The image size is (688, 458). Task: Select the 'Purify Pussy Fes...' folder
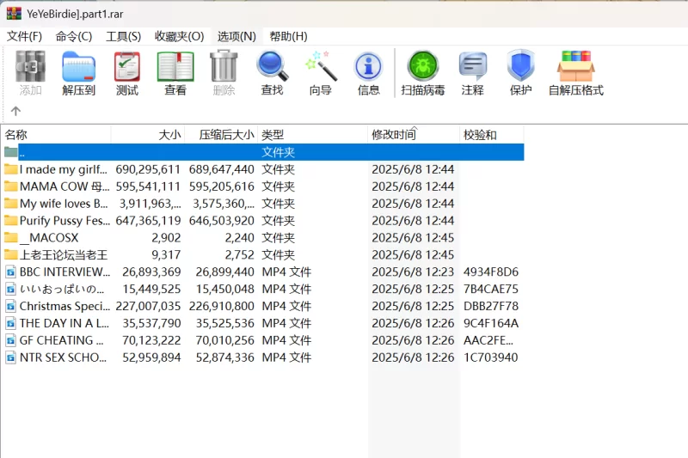click(x=64, y=221)
